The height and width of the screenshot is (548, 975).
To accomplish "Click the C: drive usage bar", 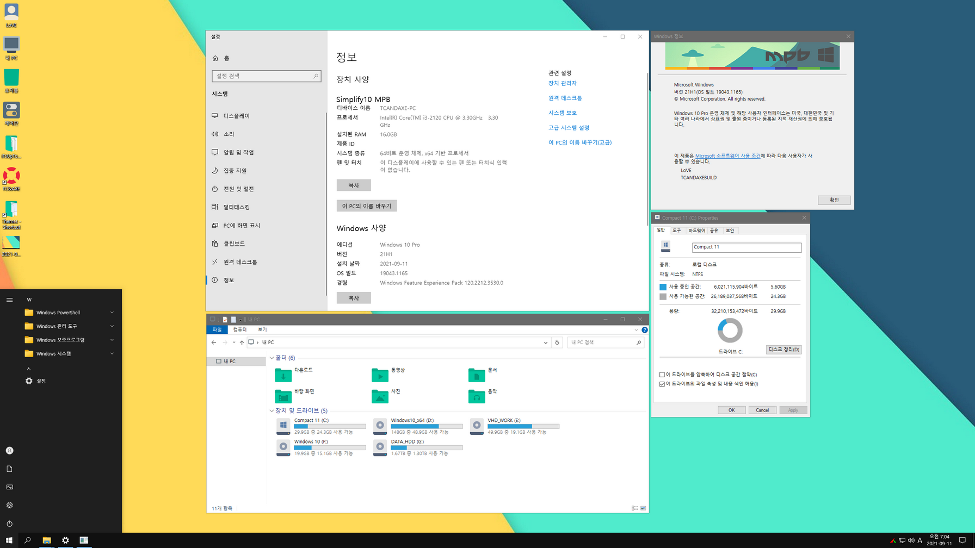I will 330,426.
